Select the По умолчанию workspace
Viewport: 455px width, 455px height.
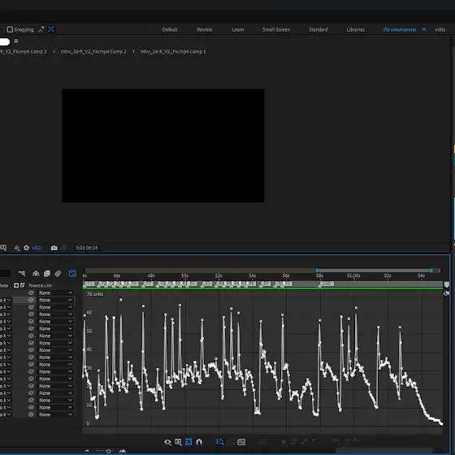pos(400,29)
